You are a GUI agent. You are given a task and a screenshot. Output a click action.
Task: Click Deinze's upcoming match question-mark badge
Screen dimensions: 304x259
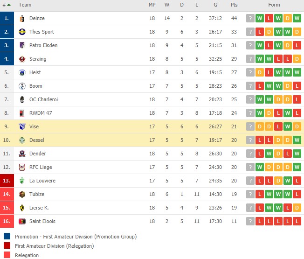pyautogui.click(x=250, y=18)
